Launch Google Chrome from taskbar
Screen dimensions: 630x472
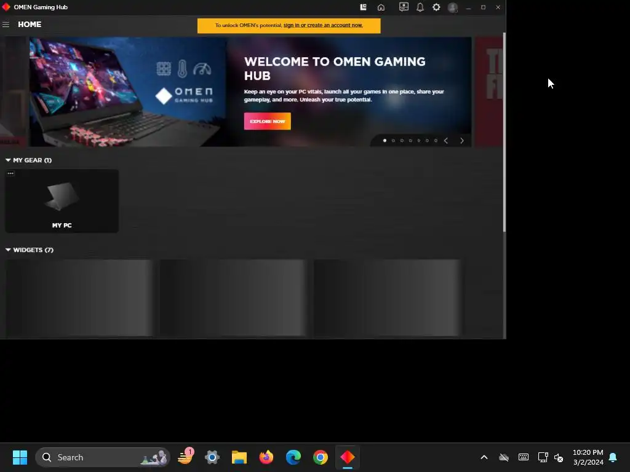click(320, 457)
